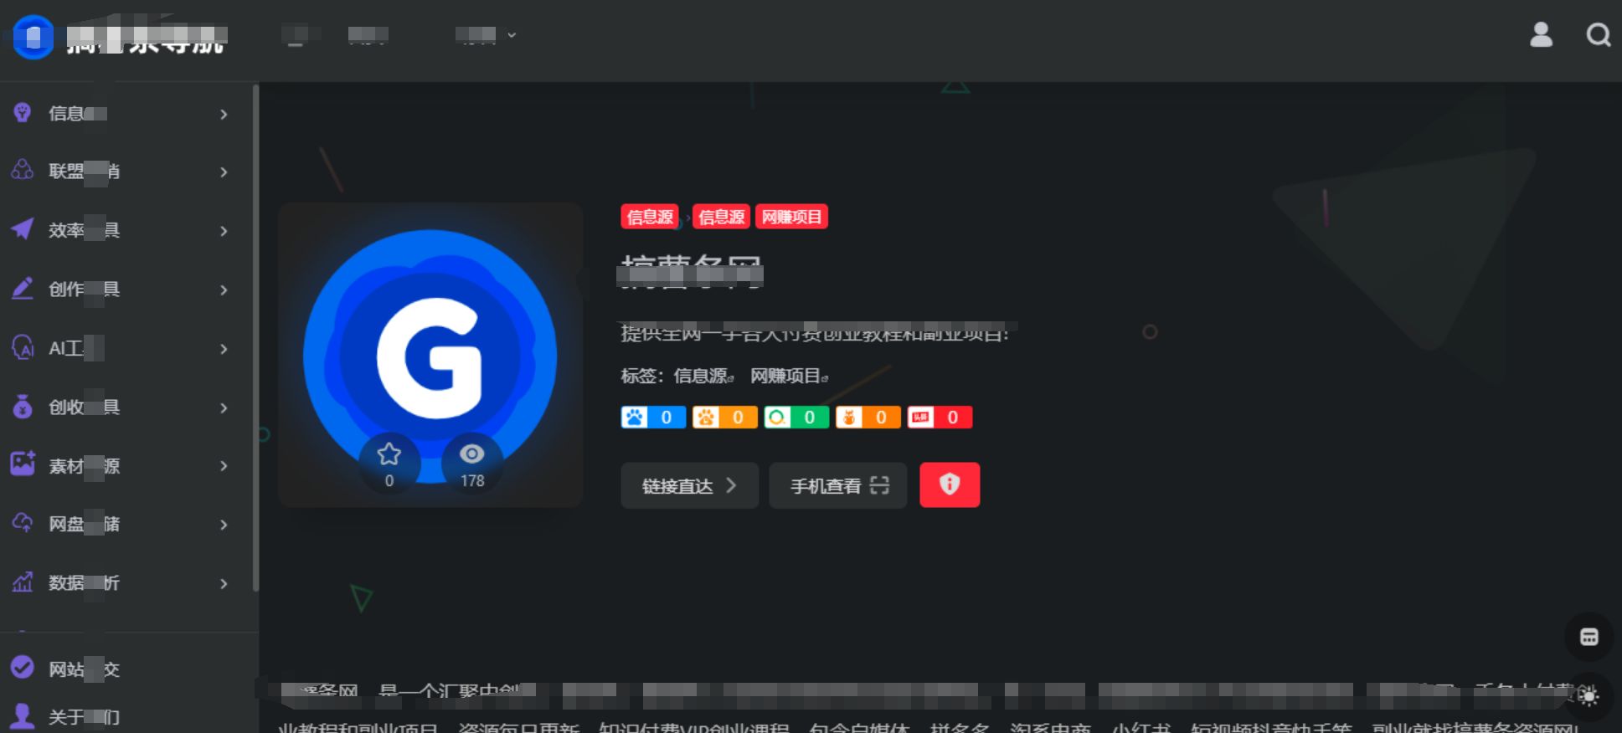Image resolution: width=1622 pixels, height=733 pixels.
Task: Expand the 创收 sidebar category chevron
Action: click(x=224, y=408)
